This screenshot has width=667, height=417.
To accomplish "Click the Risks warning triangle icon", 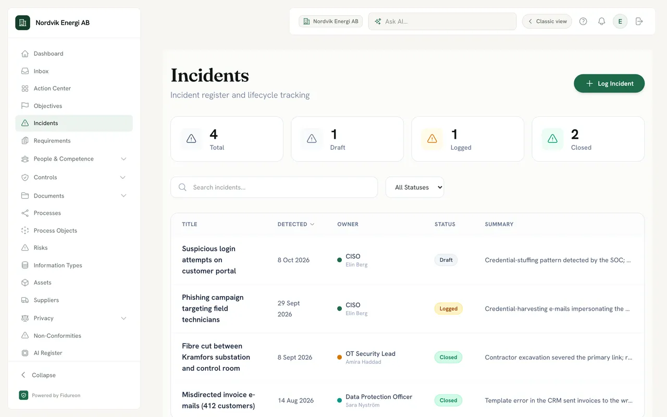I will tap(24, 248).
